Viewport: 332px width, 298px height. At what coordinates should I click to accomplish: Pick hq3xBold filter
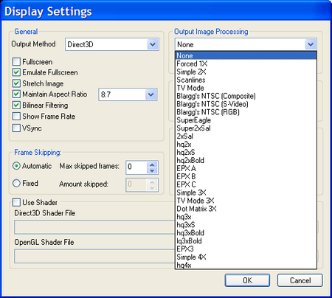pos(246,233)
